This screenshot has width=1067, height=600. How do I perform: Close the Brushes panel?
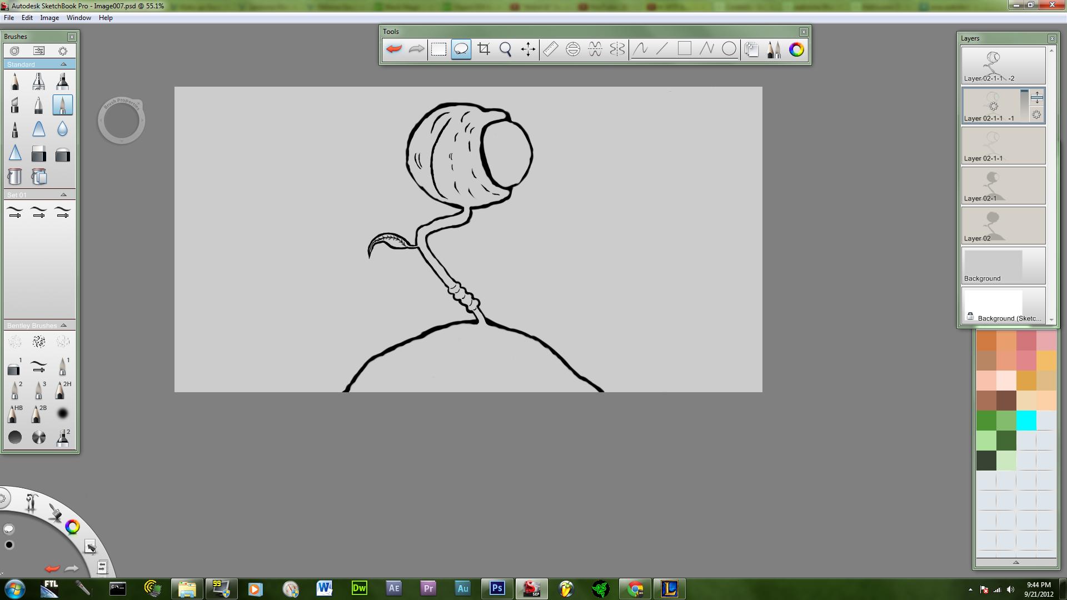(72, 37)
